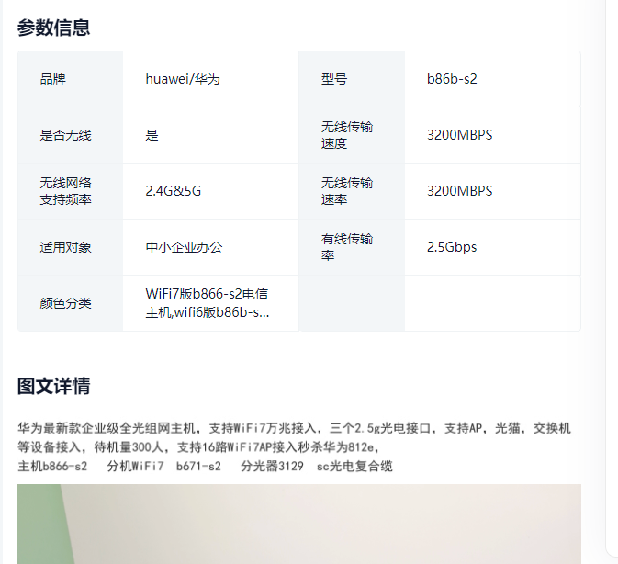Click the 是 value for 是否无线
Viewport: 618px width, 564px height.
click(152, 135)
